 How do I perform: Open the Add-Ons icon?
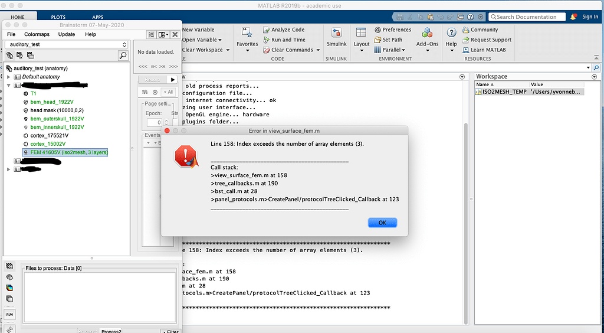[427, 33]
